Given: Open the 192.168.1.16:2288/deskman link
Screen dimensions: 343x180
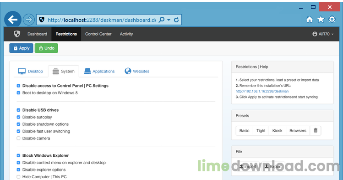Looking at the screenshot, I should point(262,91).
